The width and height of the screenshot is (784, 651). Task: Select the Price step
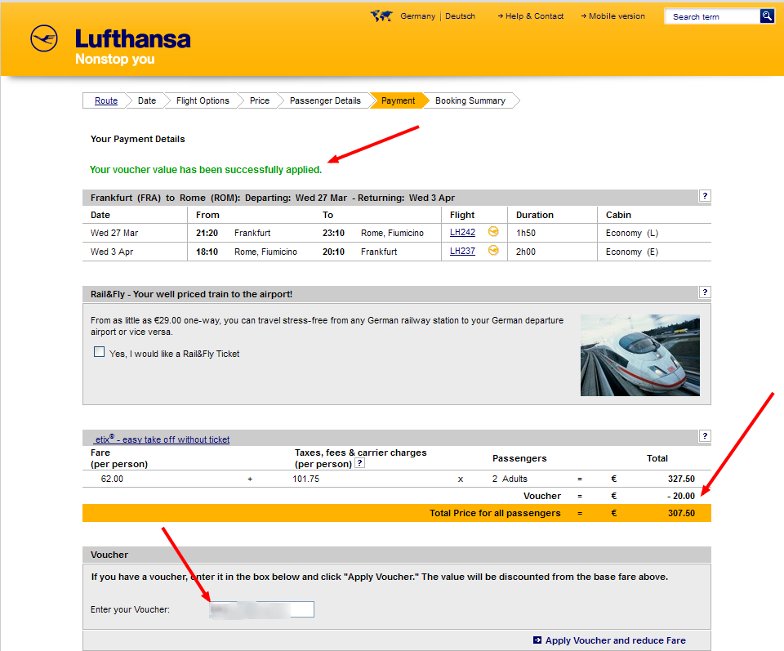[x=260, y=100]
